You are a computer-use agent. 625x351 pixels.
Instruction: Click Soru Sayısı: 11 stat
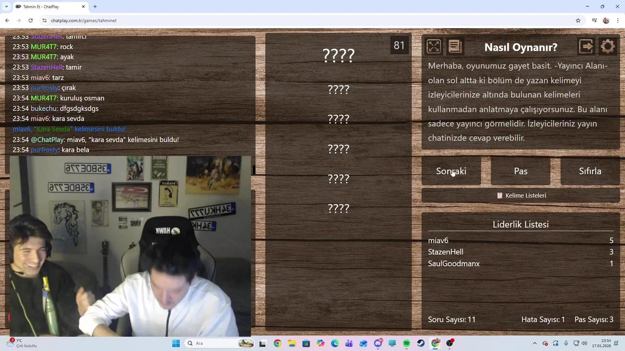pos(452,320)
